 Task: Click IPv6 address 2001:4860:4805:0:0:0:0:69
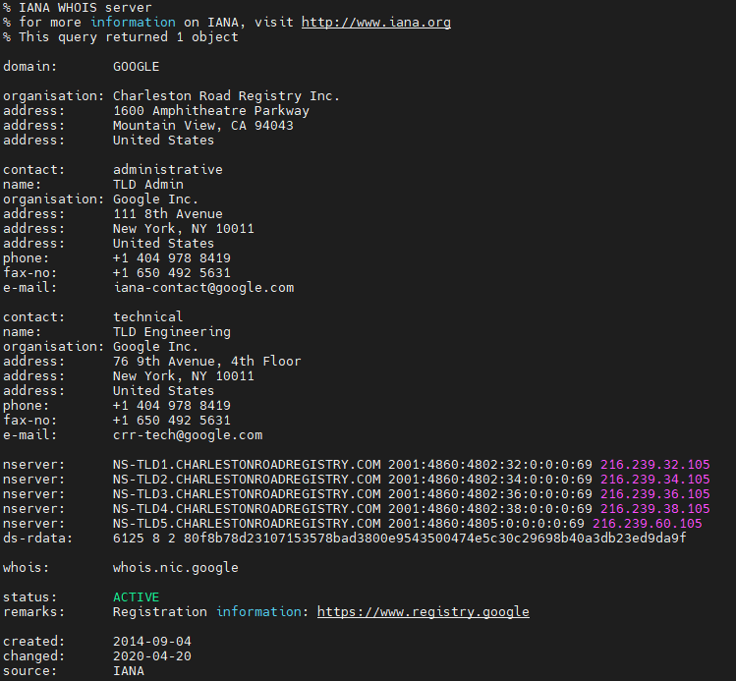[486, 524]
